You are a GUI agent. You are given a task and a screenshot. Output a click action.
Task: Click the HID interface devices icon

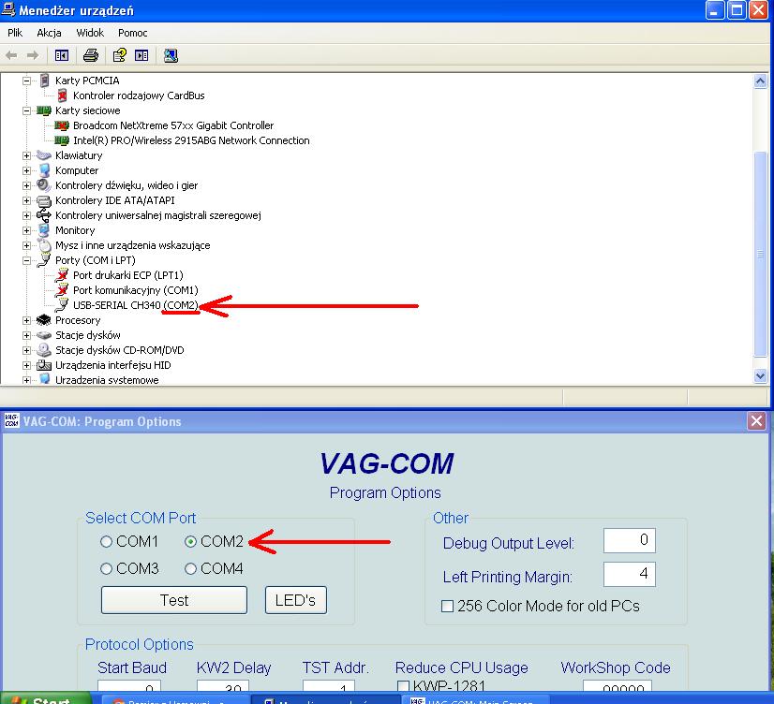[44, 365]
